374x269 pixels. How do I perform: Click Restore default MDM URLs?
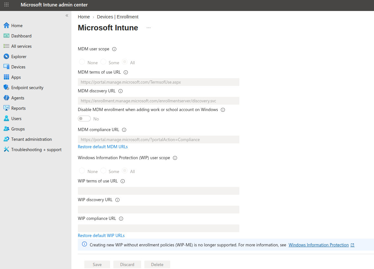(x=103, y=147)
